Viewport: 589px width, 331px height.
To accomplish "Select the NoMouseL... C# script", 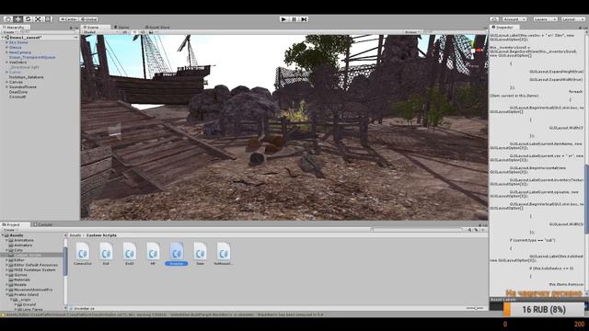I will [224, 254].
